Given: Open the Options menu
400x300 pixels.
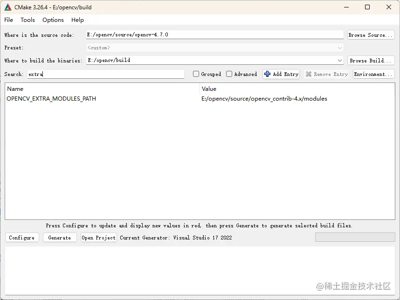Looking at the screenshot, I should tap(53, 20).
